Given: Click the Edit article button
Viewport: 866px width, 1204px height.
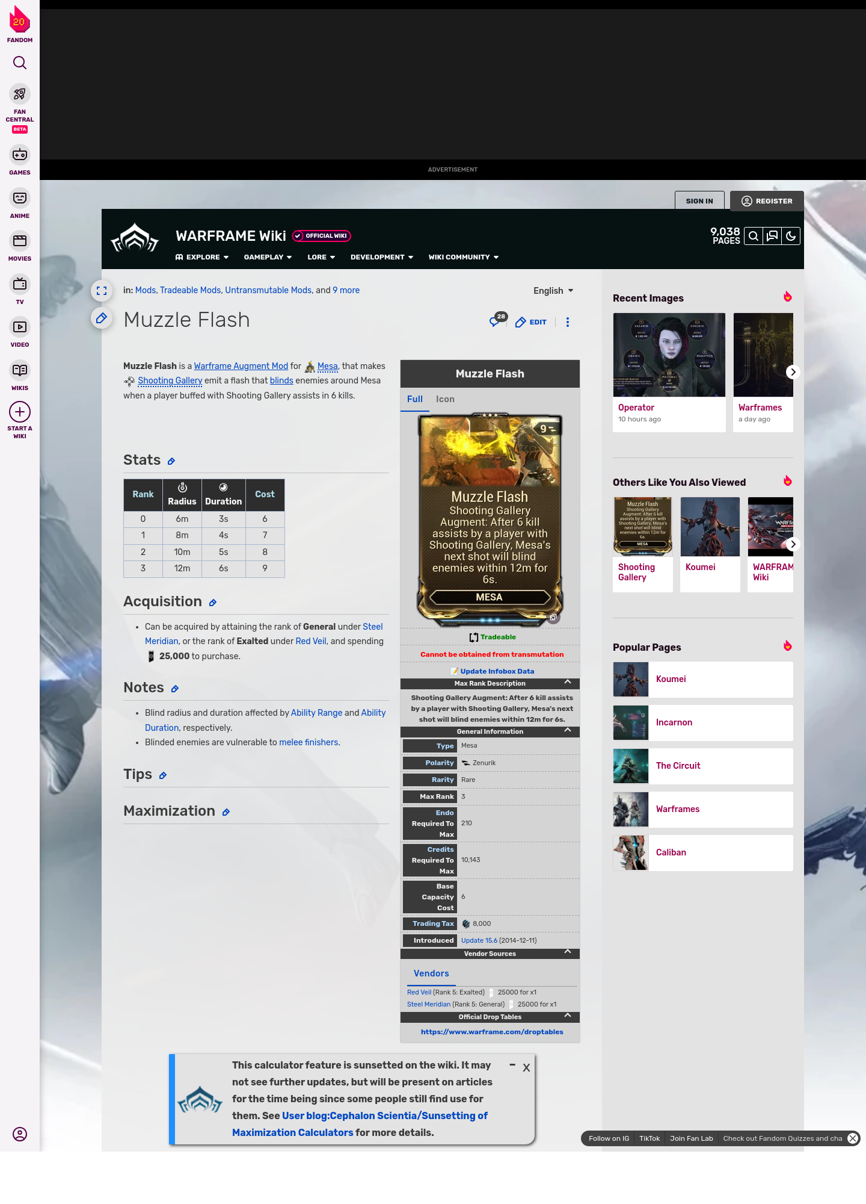Looking at the screenshot, I should click(531, 322).
